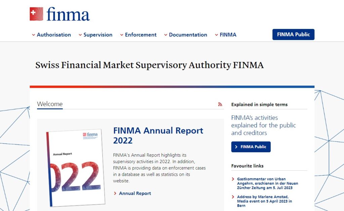344x211 pixels.
Task: Expand the Documentation dropdown
Action: 188,35
